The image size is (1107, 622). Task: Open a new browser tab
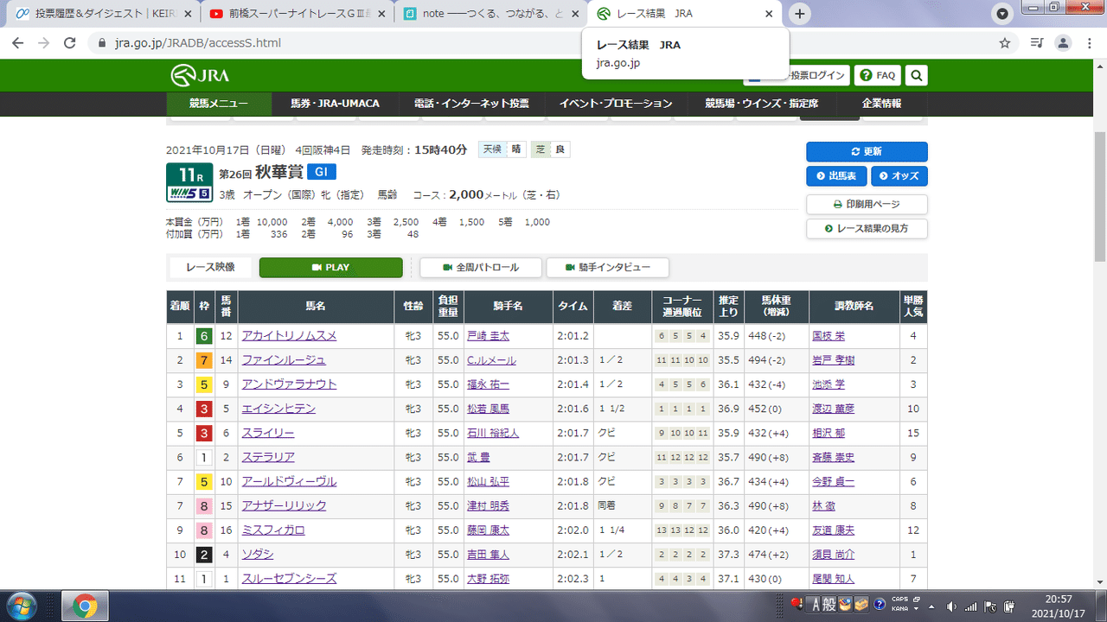point(801,14)
